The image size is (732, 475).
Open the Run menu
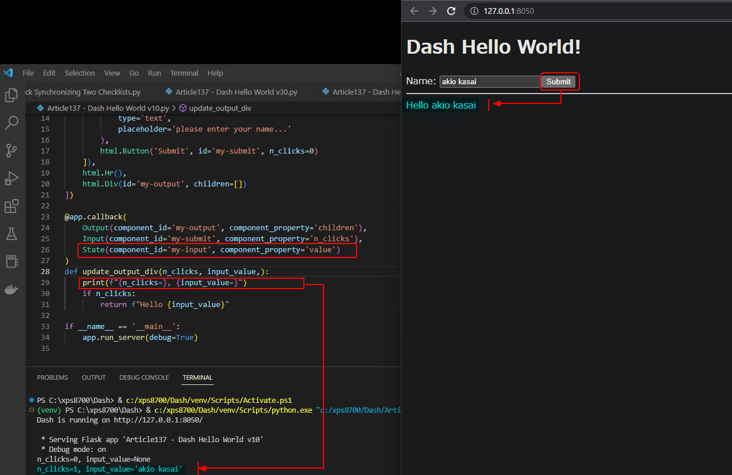coord(154,73)
